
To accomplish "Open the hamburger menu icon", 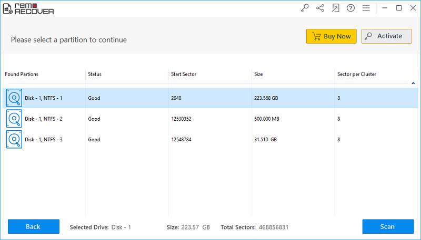I will click(366, 8).
